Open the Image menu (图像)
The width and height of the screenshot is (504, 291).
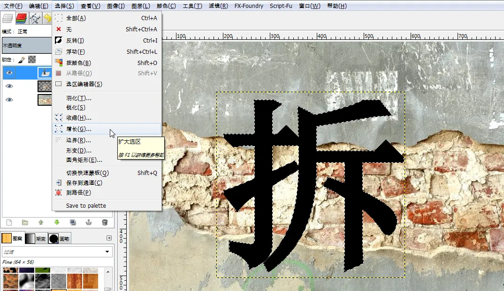click(116, 6)
